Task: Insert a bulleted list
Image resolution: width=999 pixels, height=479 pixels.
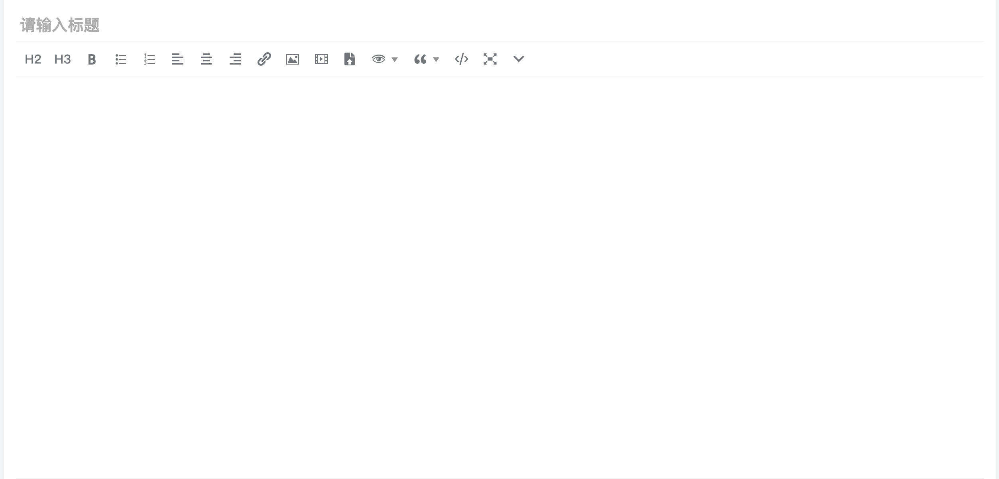Action: (121, 59)
